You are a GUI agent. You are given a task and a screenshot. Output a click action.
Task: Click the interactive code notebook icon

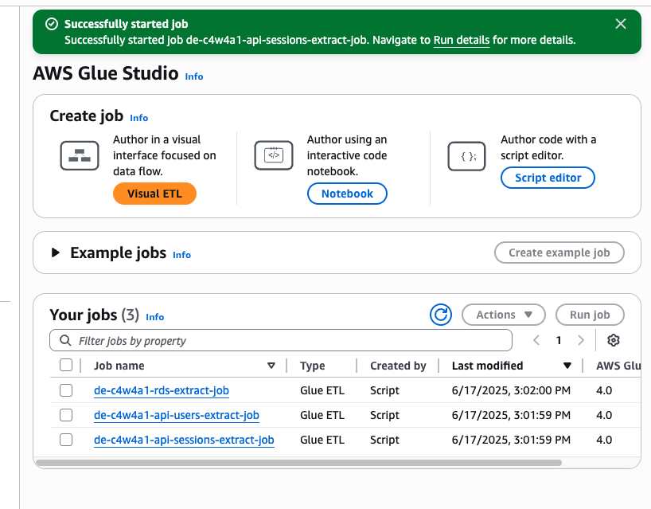tap(274, 155)
